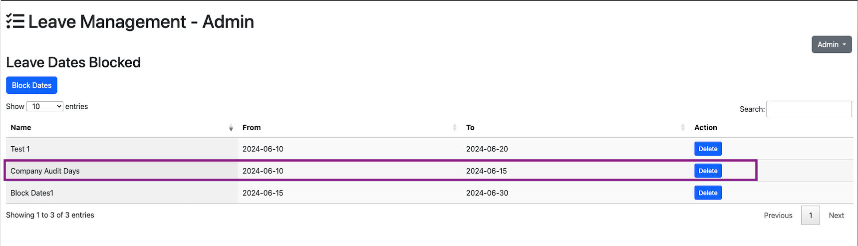The width and height of the screenshot is (858, 246).
Task: Go to the Previous page
Action: 778,216
